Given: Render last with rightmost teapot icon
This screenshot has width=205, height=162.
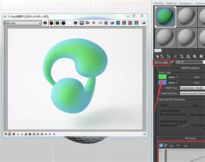Looking at the screenshot, I should [x=143, y=23].
